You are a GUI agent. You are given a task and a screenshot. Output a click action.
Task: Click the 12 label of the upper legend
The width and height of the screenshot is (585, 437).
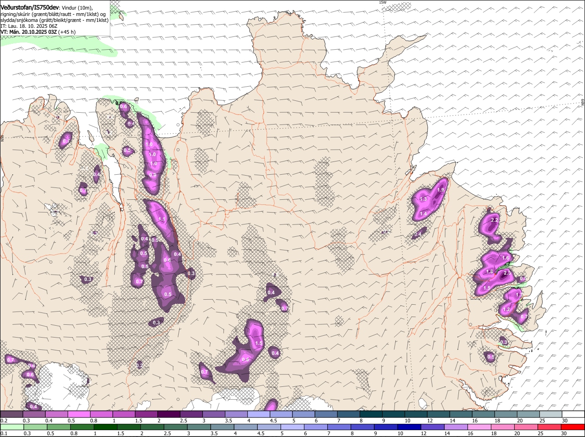click(x=430, y=421)
